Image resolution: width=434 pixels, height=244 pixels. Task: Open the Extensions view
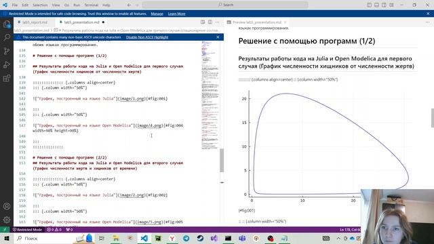tap(7, 78)
